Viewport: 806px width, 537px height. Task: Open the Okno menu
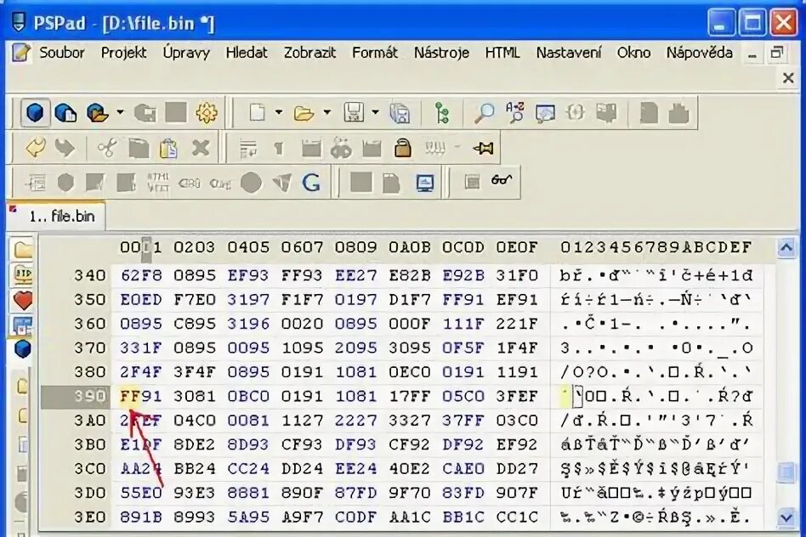633,53
